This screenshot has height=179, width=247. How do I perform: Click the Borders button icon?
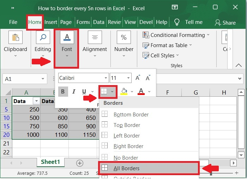pos(104,91)
